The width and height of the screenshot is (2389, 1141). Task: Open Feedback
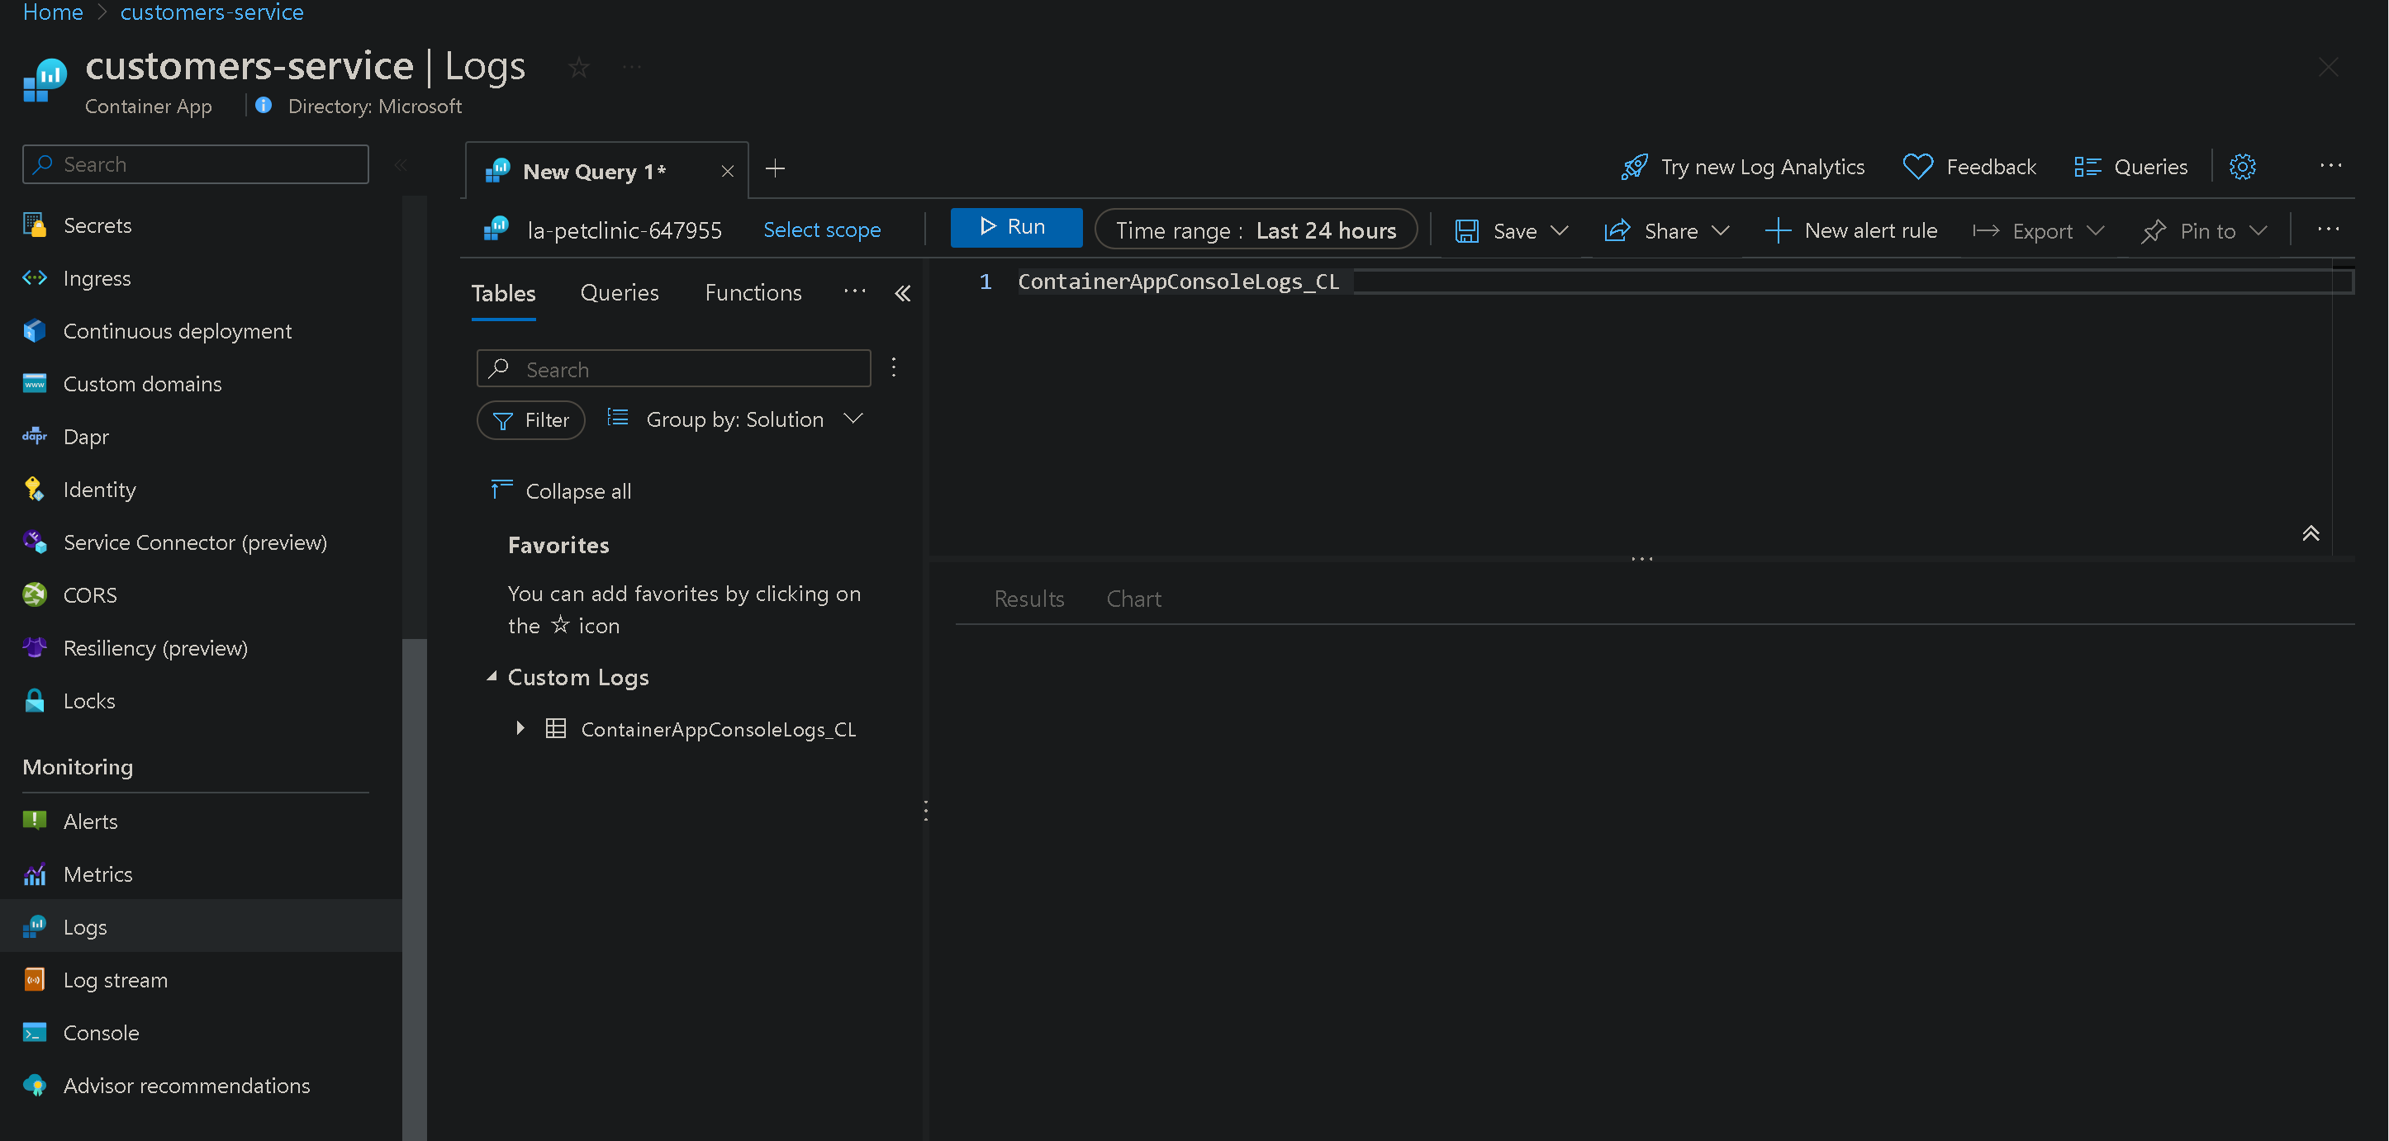tap(1969, 167)
